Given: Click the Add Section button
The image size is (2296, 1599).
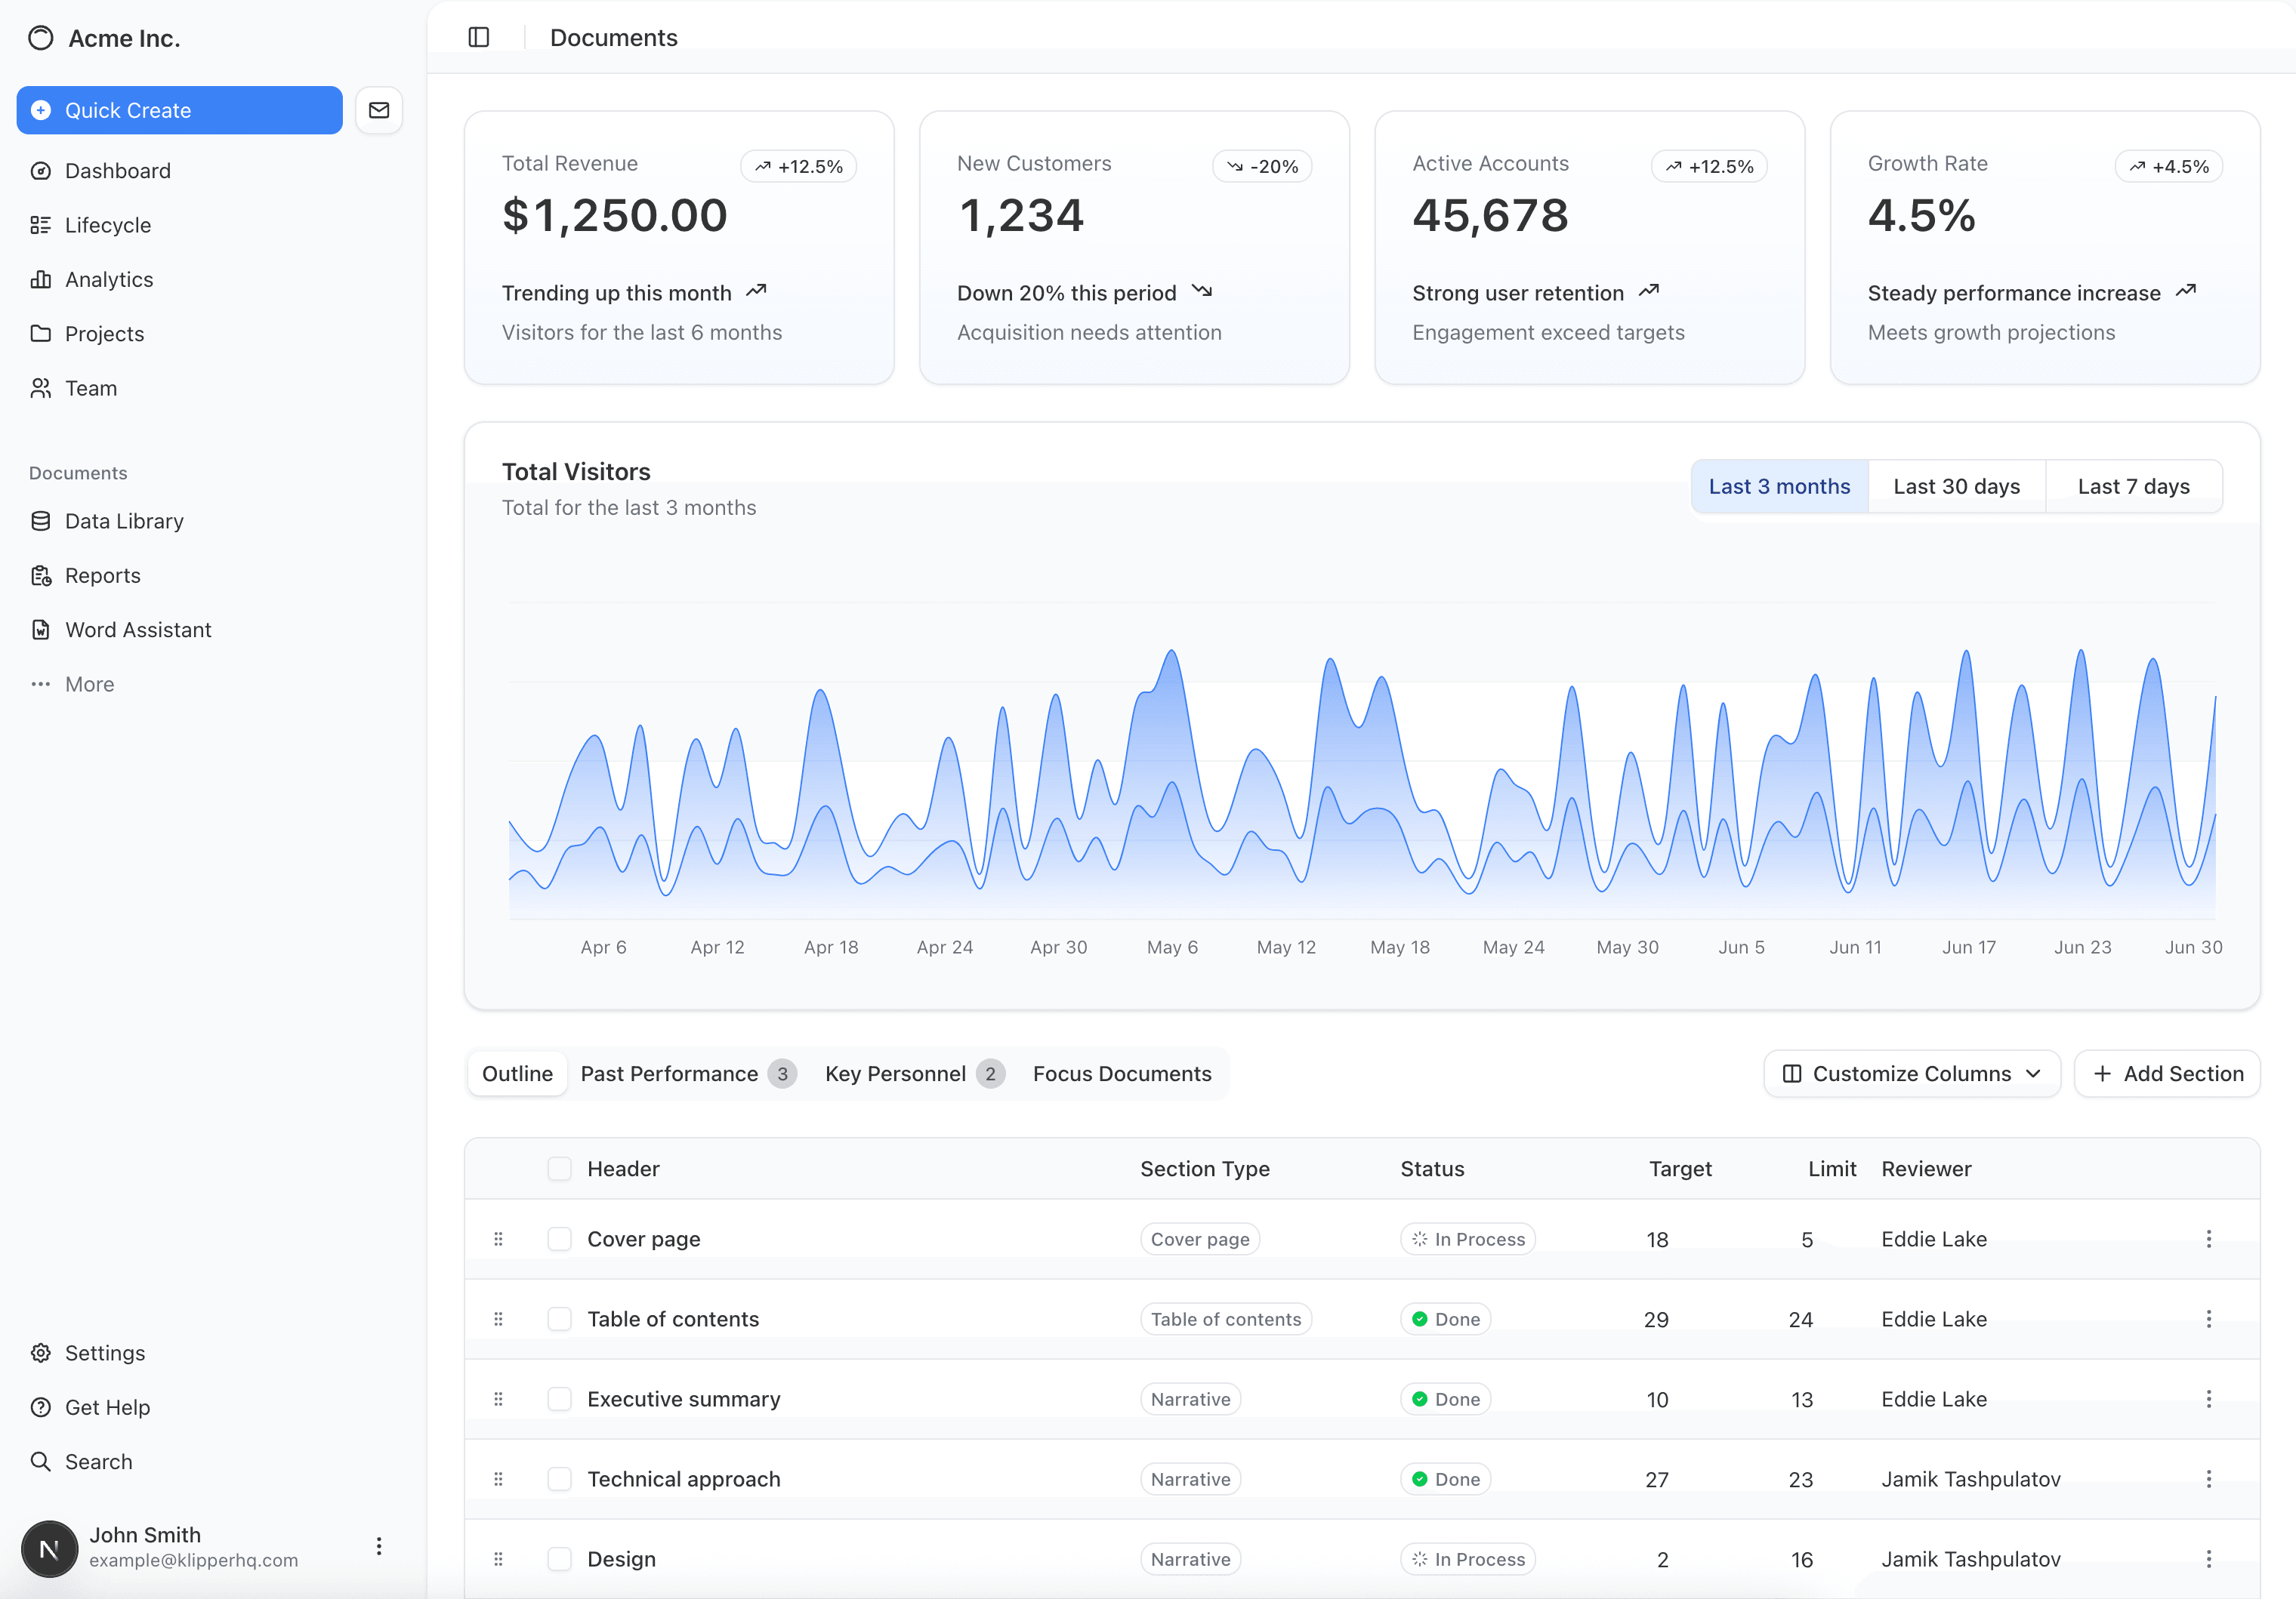Looking at the screenshot, I should (x=2167, y=1074).
